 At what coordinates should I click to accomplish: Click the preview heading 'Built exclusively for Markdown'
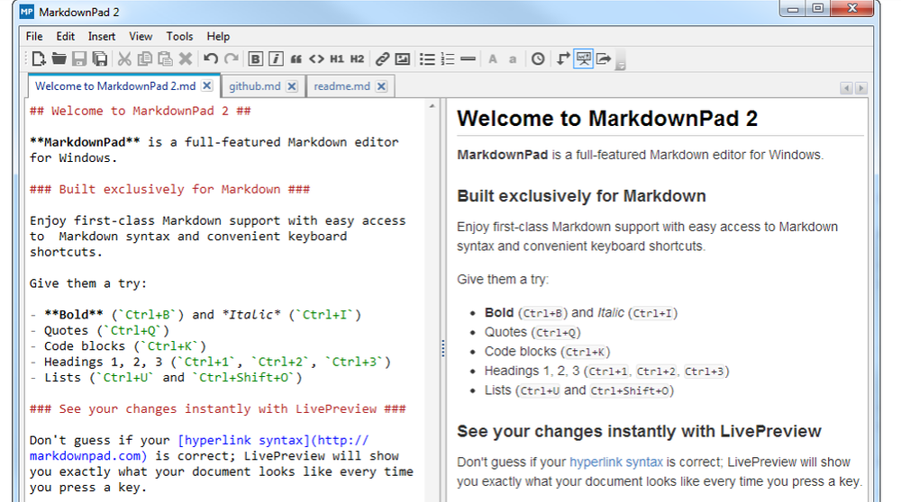581,195
